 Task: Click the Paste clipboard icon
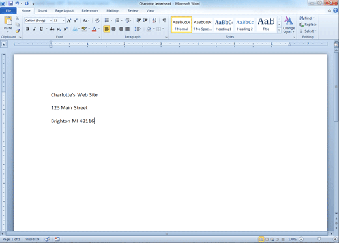point(8,21)
